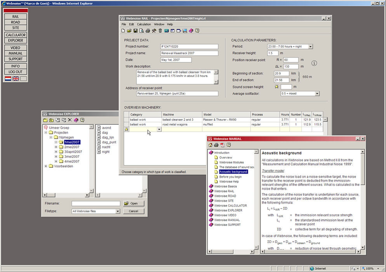
Task: Select dag_punt file in EXPLORER list
Action: click(x=106, y=142)
